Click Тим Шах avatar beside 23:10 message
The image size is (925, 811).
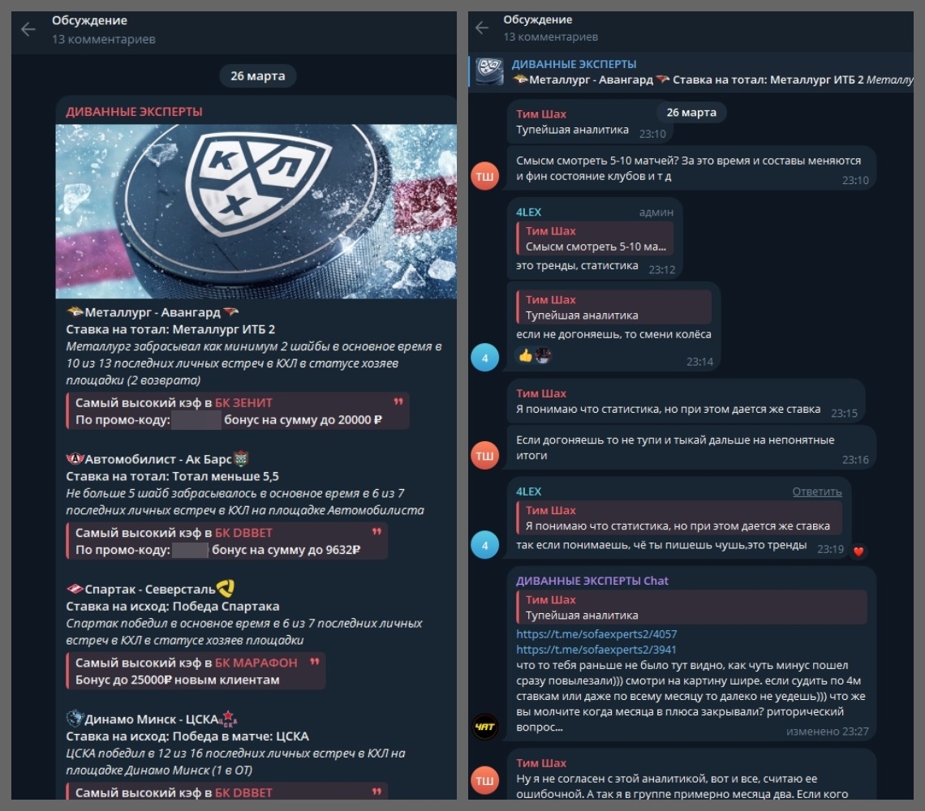click(485, 176)
